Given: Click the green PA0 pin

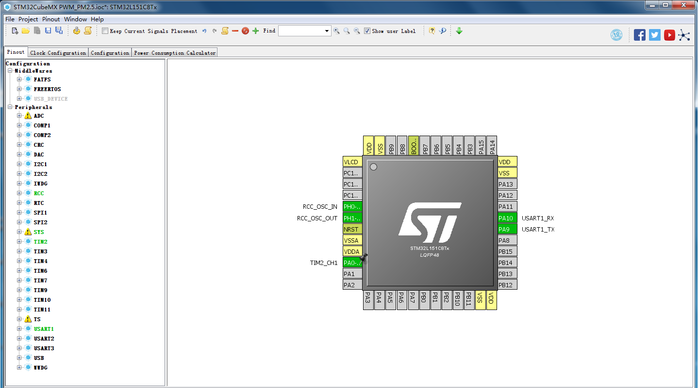Looking at the screenshot, I should 353,263.
